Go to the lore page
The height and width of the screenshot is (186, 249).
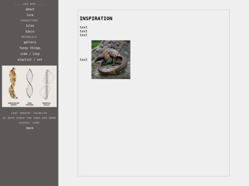30,15
